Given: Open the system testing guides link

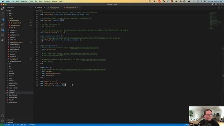Looking at the screenshot, I should coord(83,69).
